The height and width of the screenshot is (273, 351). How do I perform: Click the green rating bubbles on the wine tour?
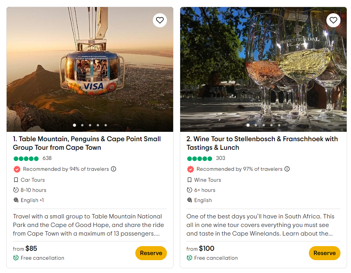coord(200,158)
